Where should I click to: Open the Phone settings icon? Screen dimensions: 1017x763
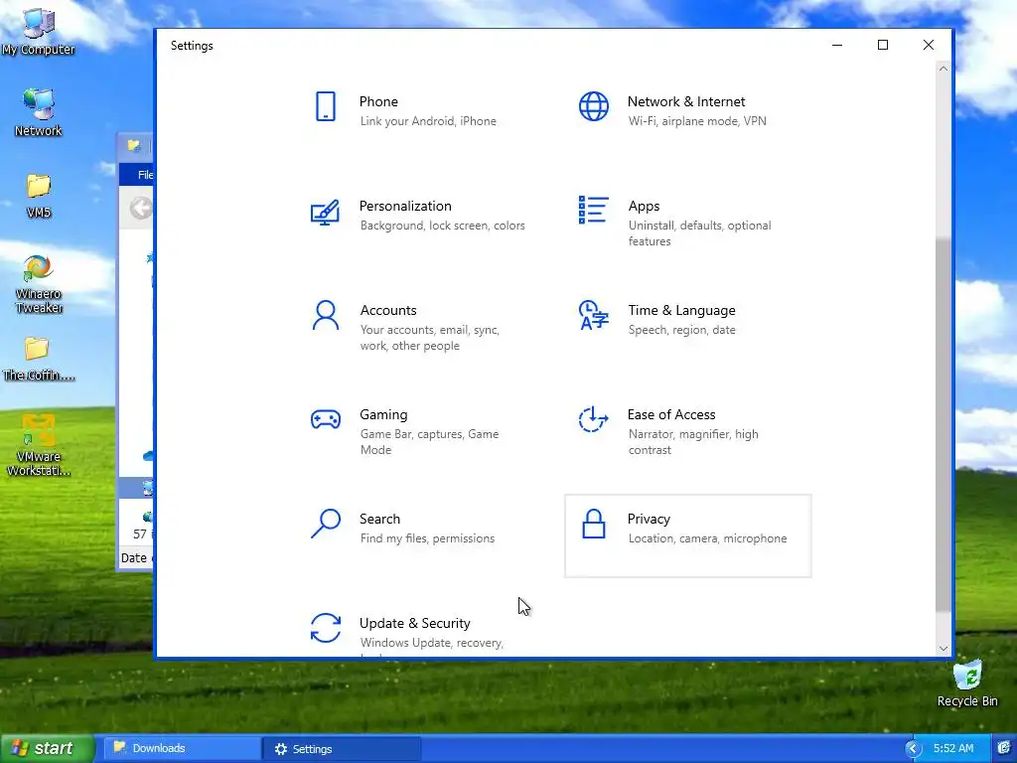[326, 106]
